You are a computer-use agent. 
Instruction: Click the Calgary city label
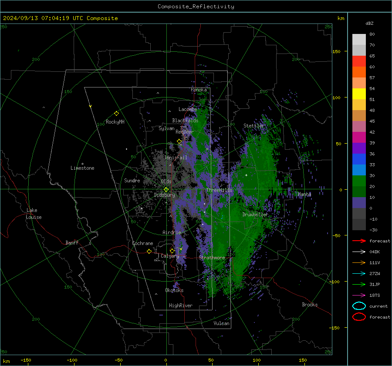170,256
